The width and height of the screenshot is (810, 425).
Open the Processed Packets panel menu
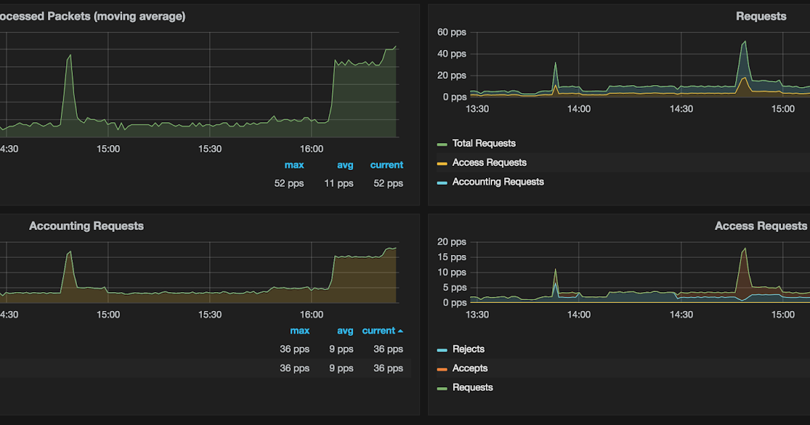click(92, 16)
